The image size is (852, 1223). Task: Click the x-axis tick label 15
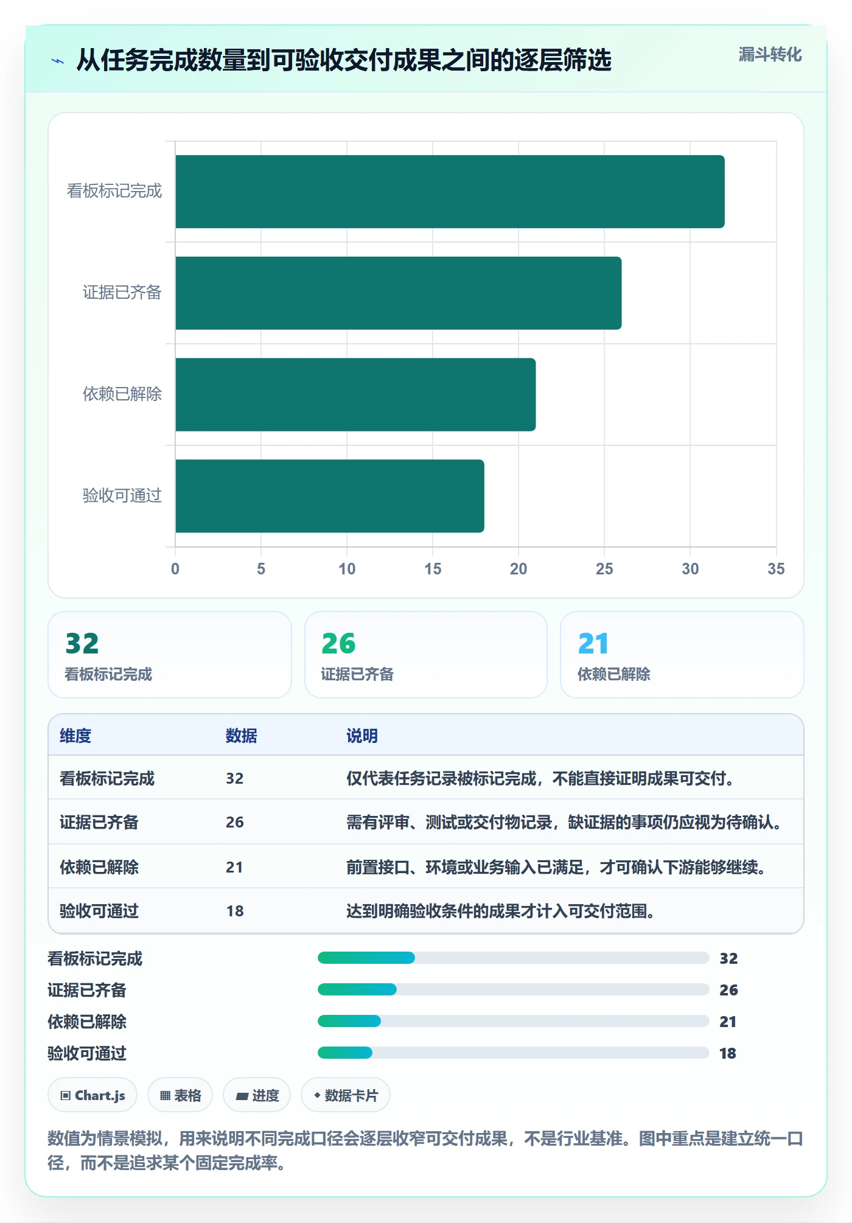[433, 569]
